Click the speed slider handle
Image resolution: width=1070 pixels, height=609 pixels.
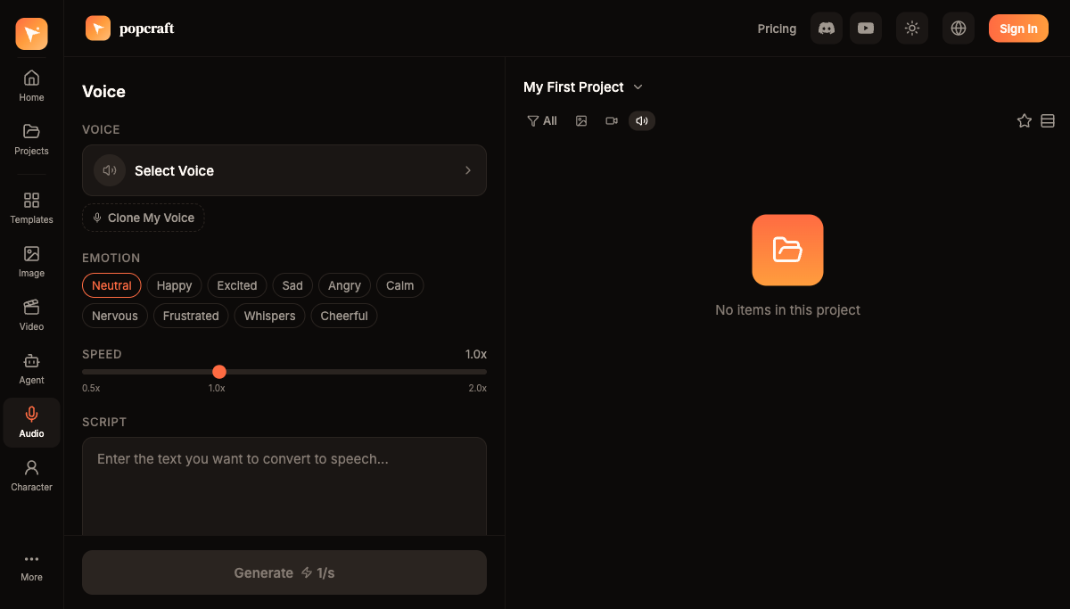tap(219, 372)
